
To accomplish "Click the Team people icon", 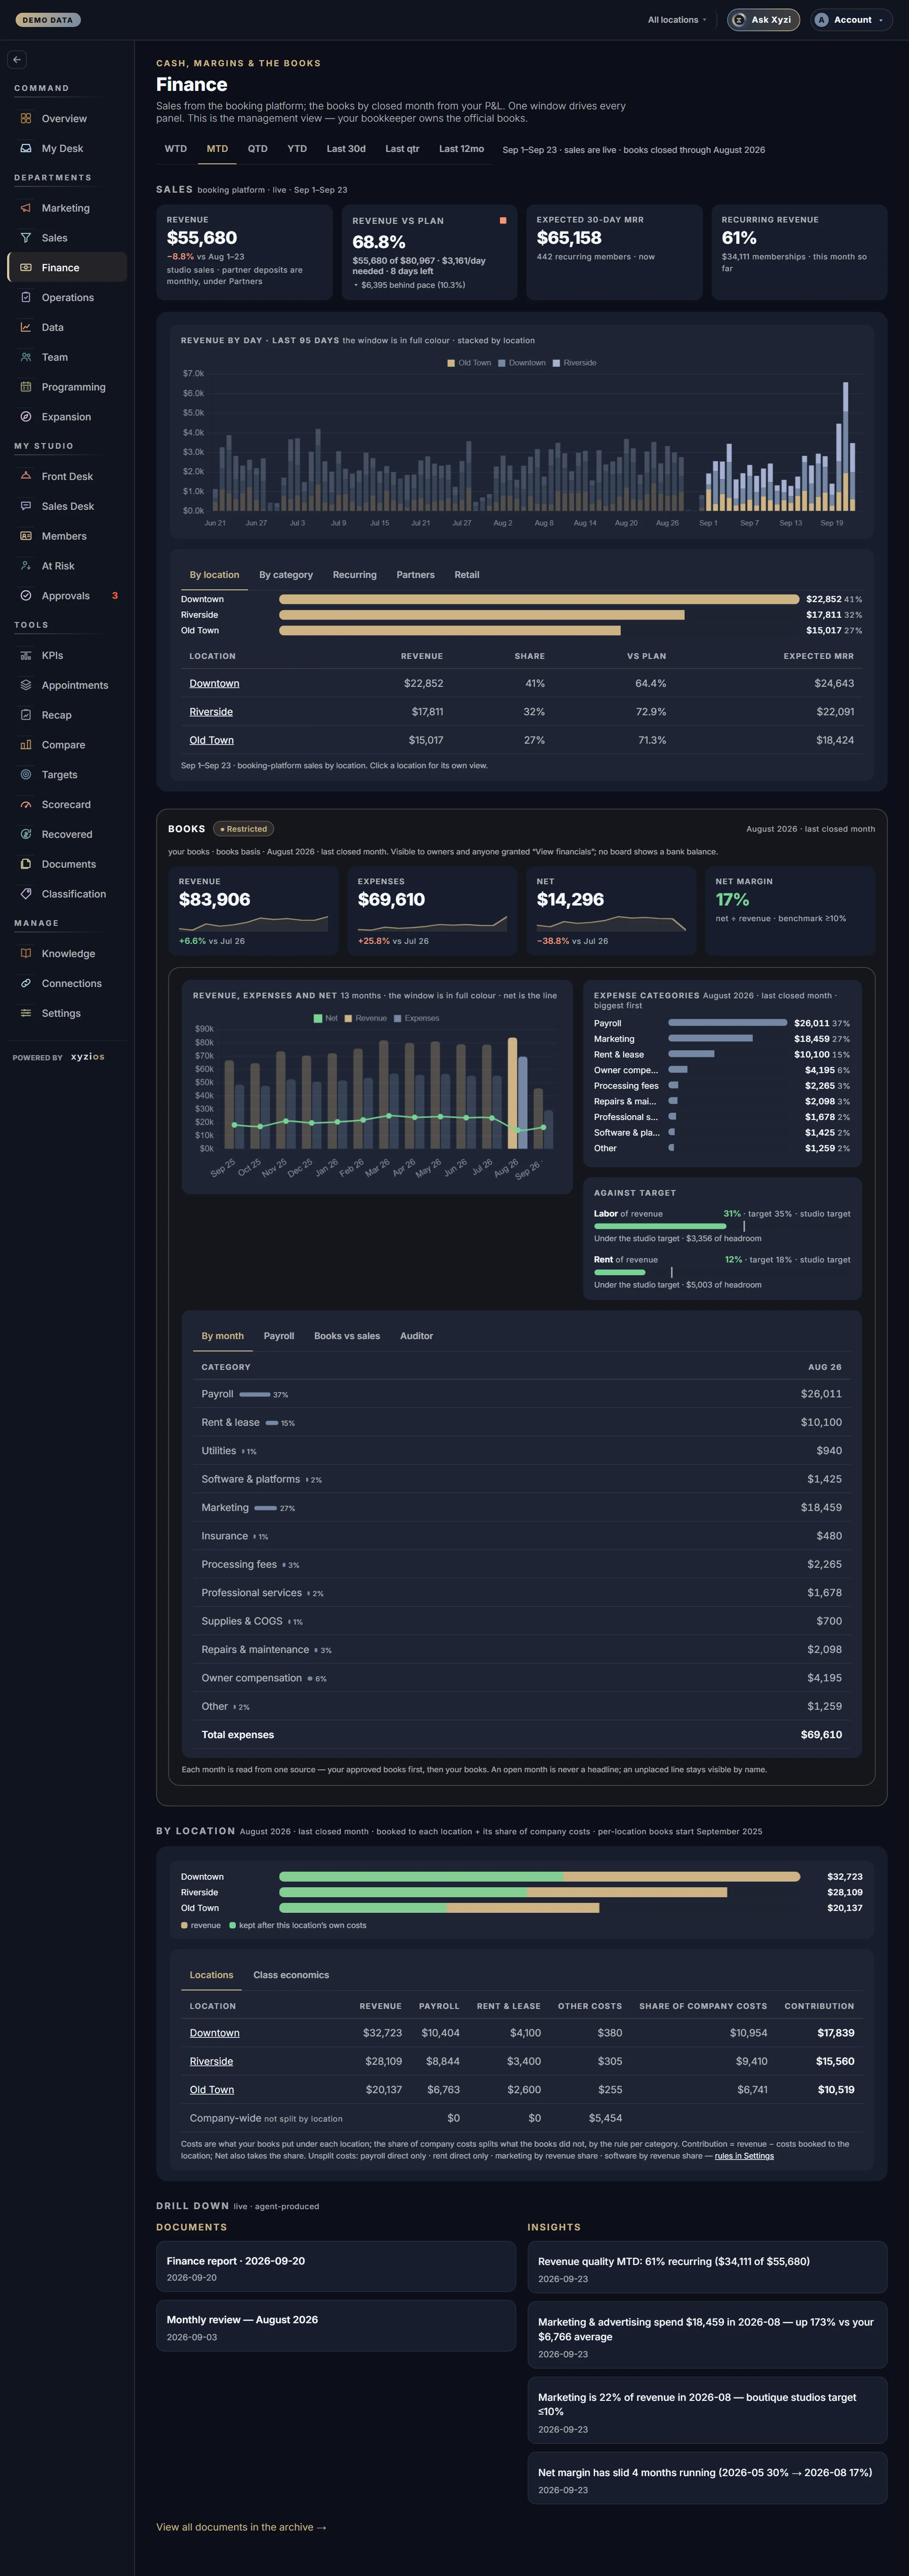I will tap(26, 357).
